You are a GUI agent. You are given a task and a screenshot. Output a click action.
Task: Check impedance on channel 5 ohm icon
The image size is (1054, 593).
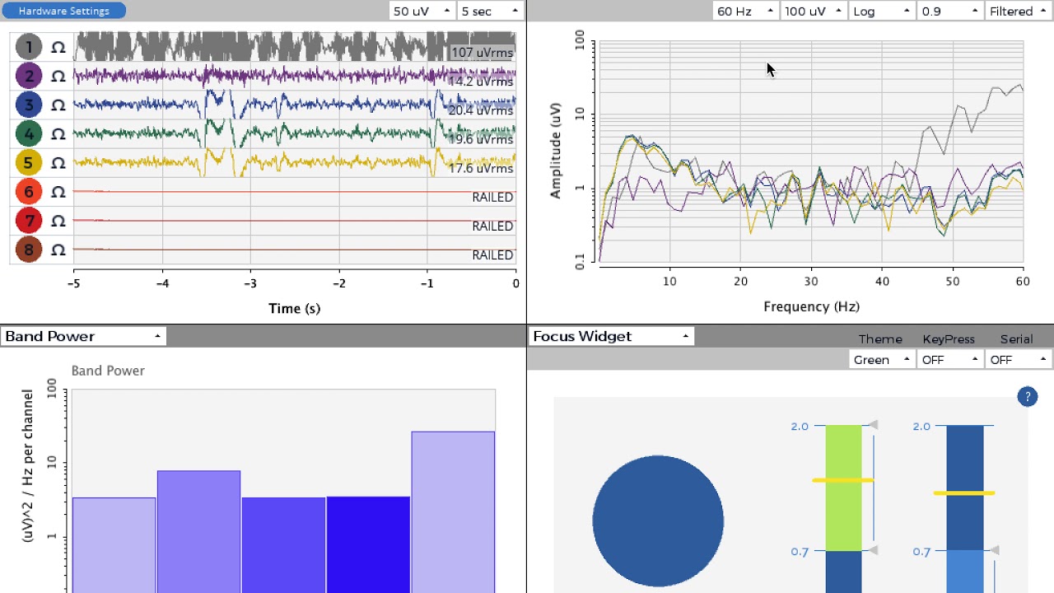coord(58,163)
